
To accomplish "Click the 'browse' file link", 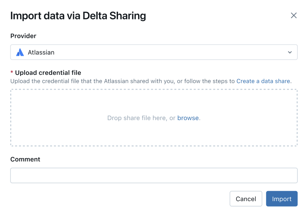I will click(188, 118).
